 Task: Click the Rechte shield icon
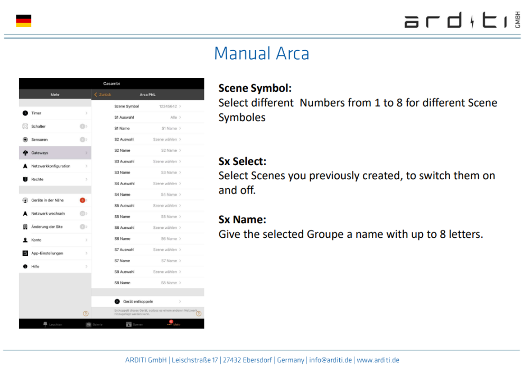[x=25, y=179]
